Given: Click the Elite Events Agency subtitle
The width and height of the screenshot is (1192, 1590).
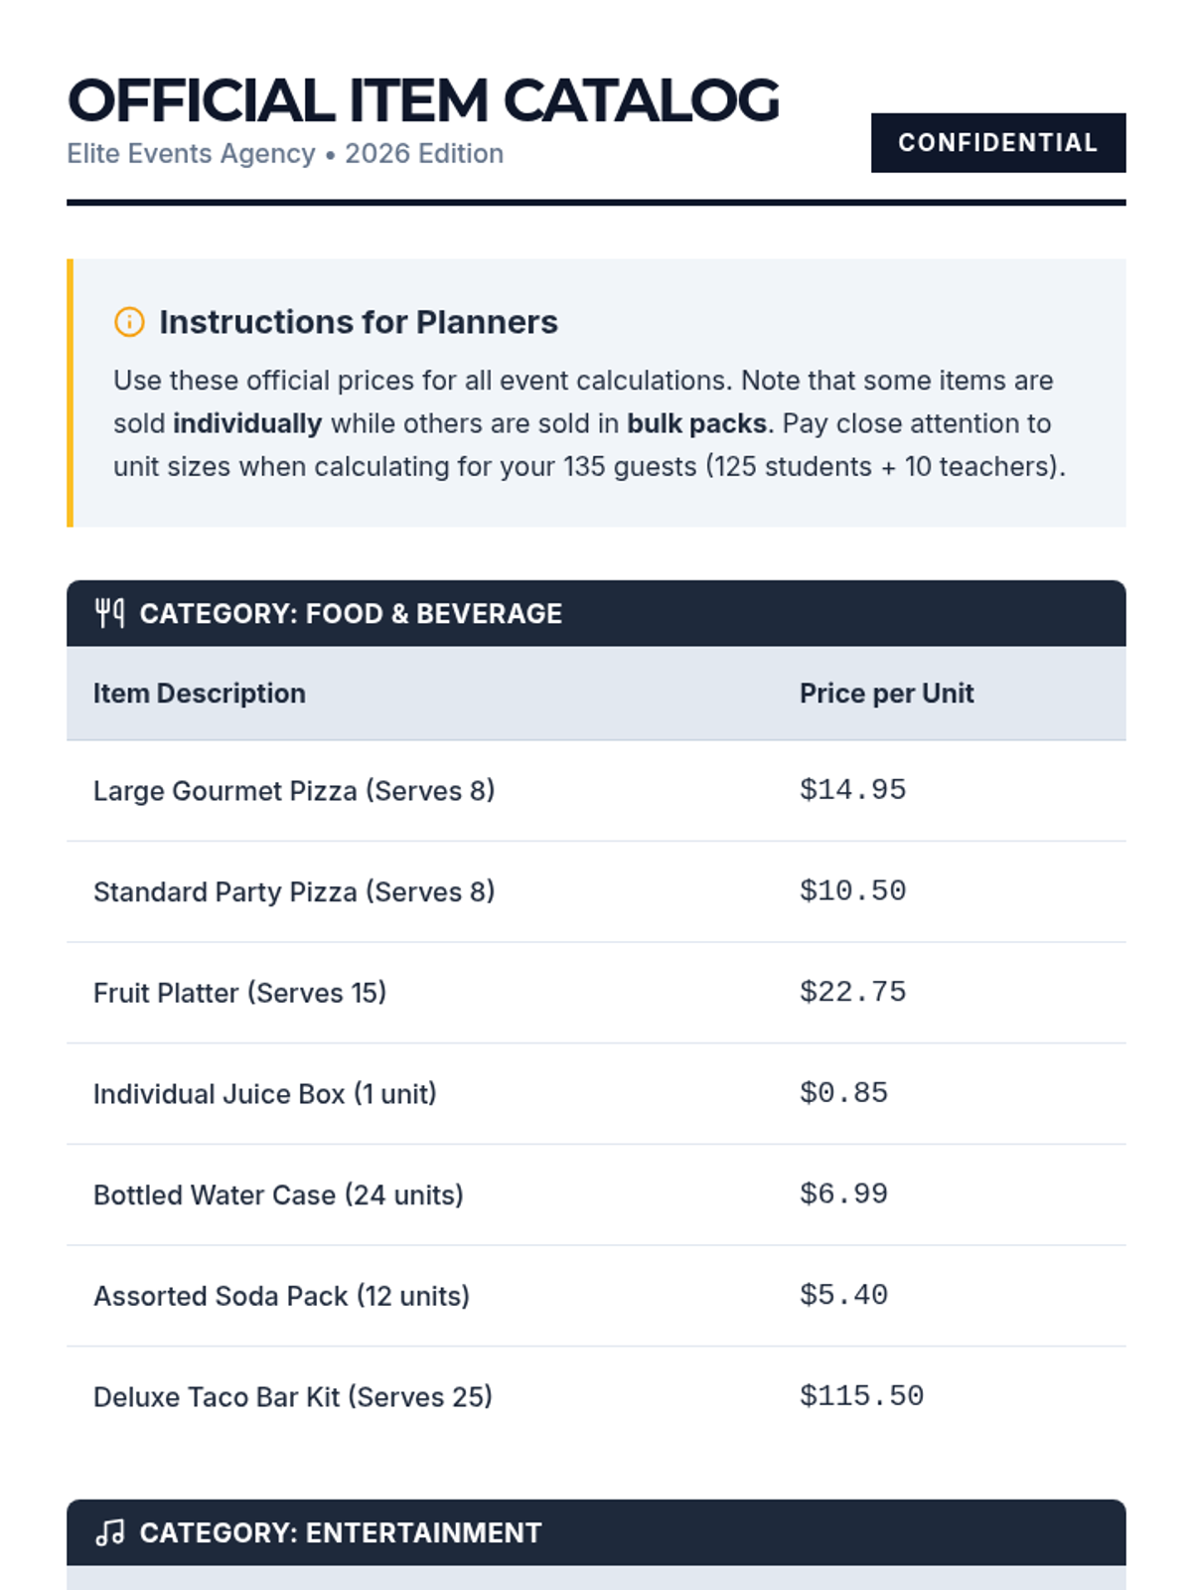Looking at the screenshot, I should click(x=285, y=154).
